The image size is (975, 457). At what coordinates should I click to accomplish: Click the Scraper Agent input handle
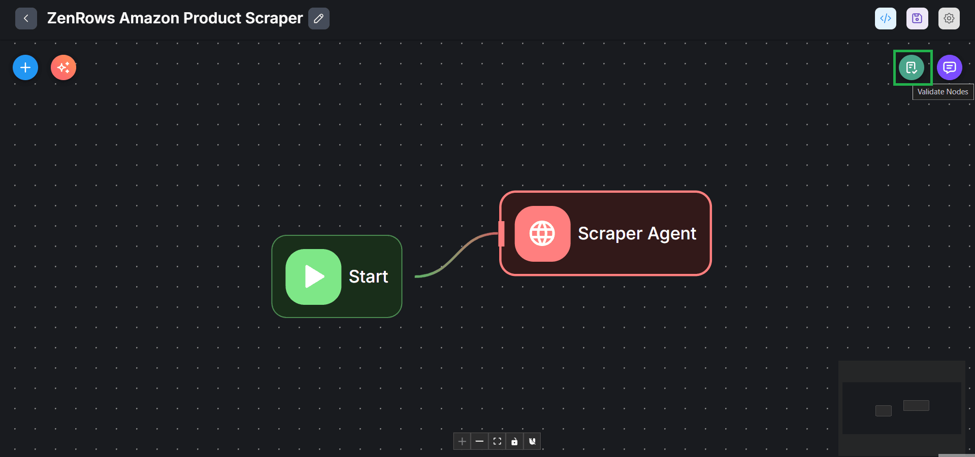point(501,233)
